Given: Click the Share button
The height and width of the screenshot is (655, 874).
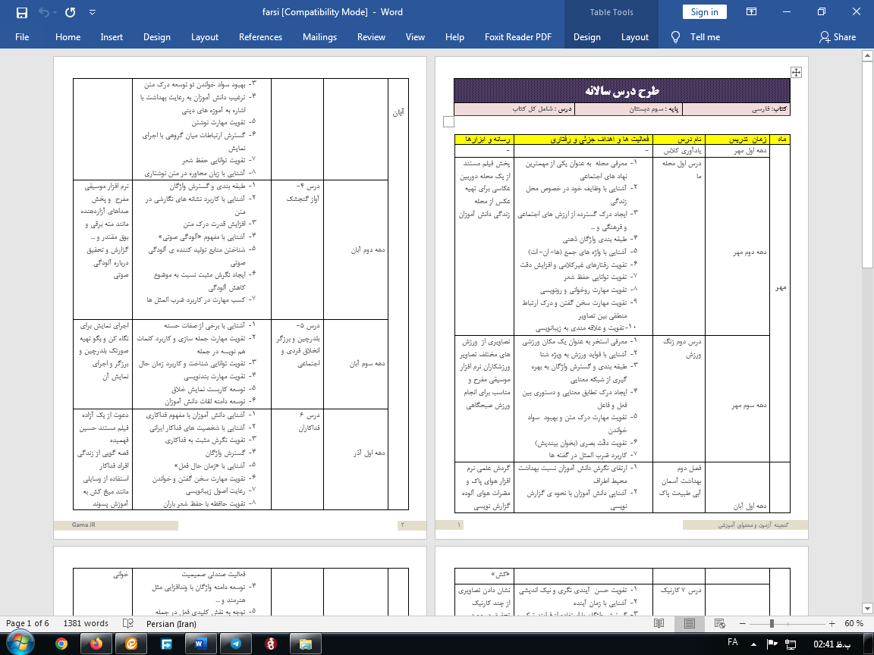Looking at the screenshot, I should click(x=838, y=36).
